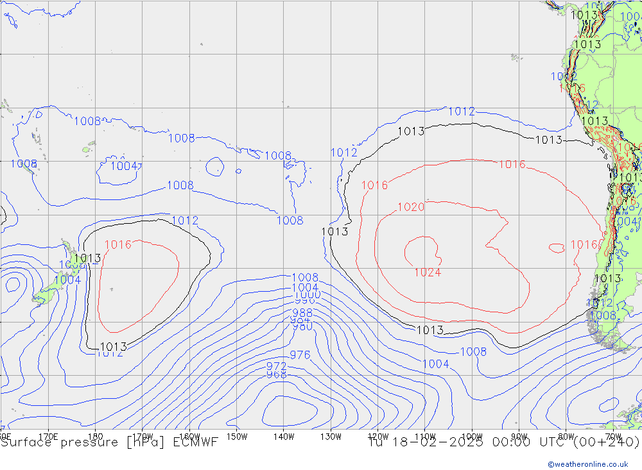Click the 80W longitude label
Image resolution: width=642 pixels, height=470 pixels.
coord(566,437)
